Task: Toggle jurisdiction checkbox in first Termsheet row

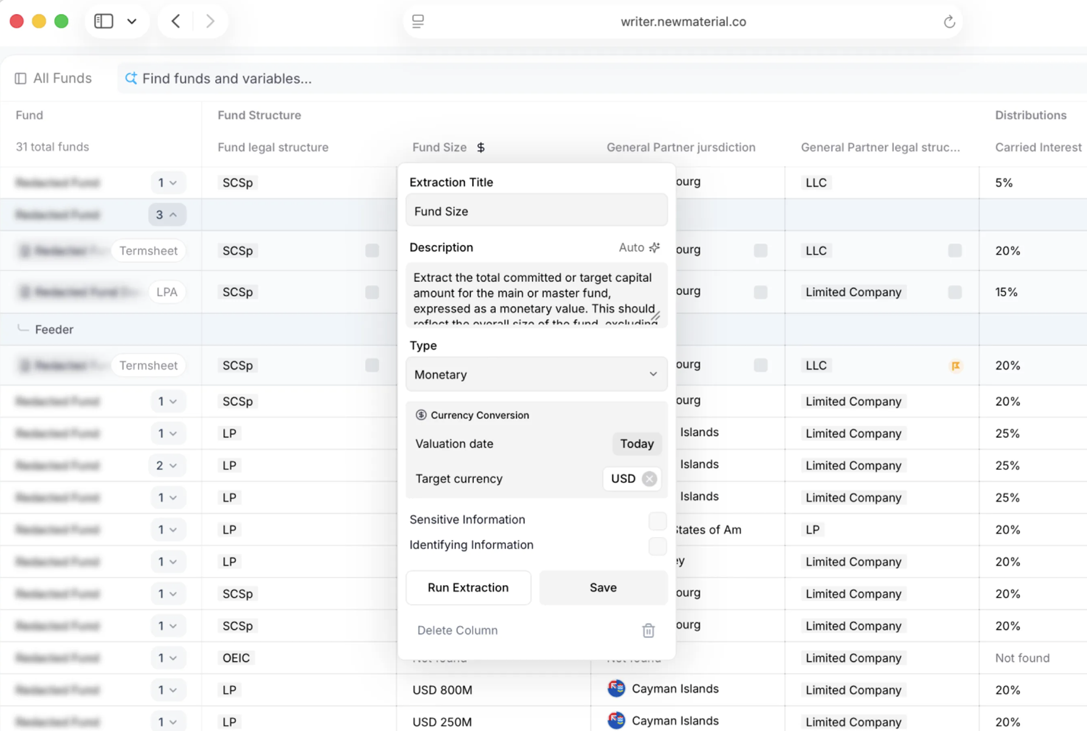Action: pyautogui.click(x=760, y=250)
